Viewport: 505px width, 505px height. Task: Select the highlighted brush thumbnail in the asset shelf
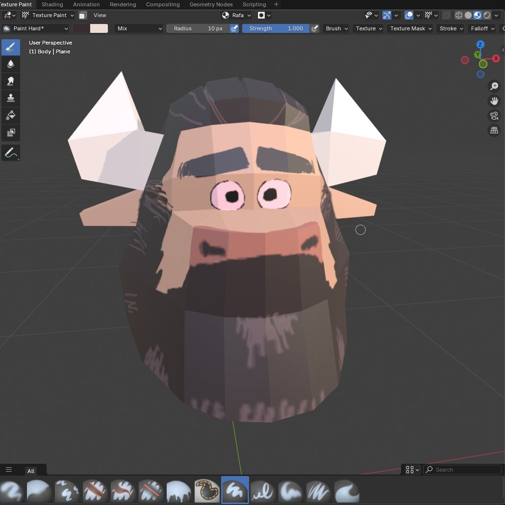point(234,490)
